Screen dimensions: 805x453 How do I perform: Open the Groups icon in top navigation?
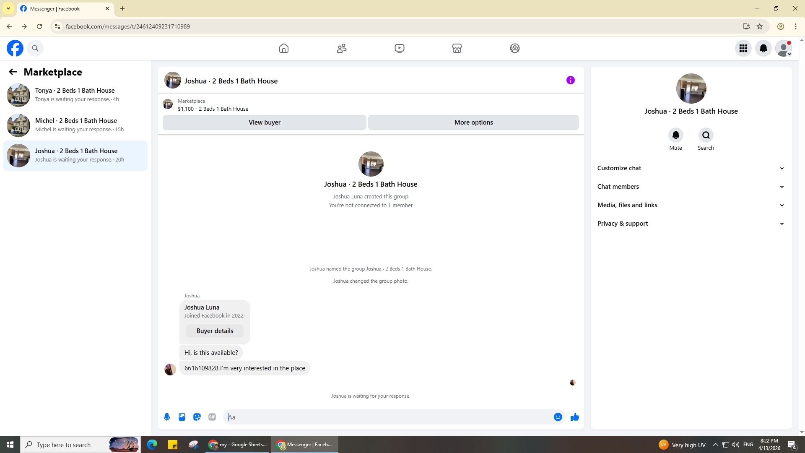point(515,48)
